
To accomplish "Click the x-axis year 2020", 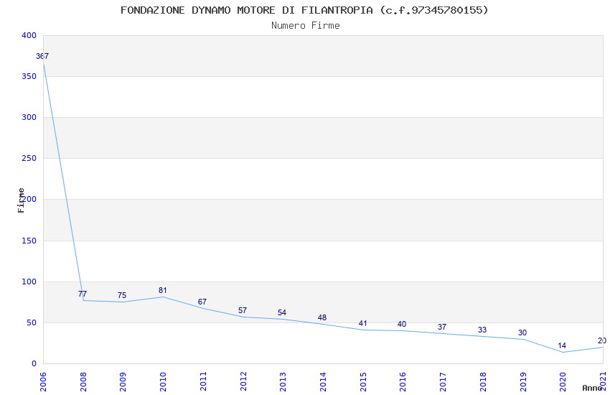I will [563, 382].
